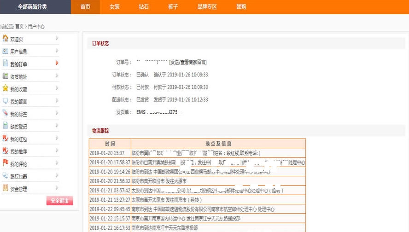
Task: Open the 团购 navigation tab
Action: [x=241, y=7]
